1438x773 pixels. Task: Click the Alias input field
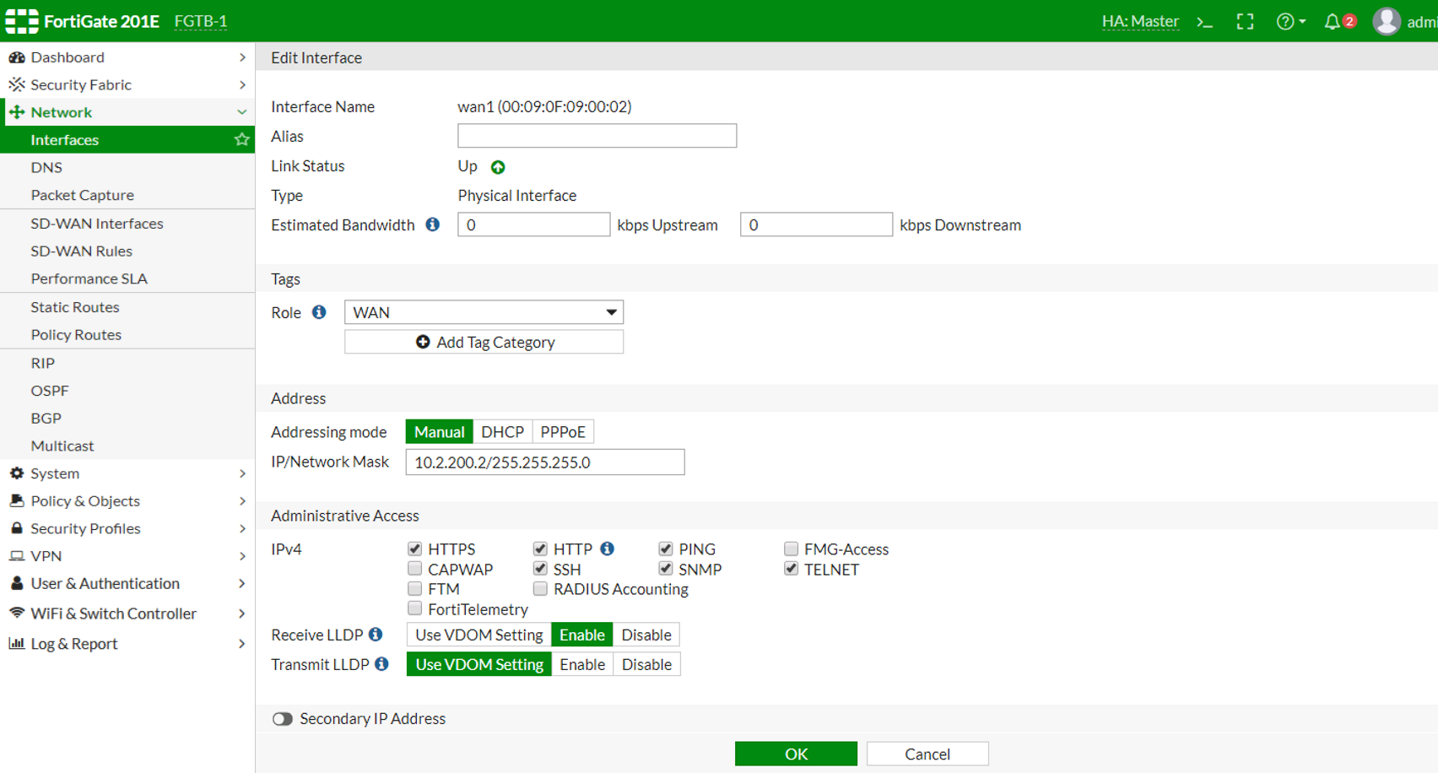point(597,136)
